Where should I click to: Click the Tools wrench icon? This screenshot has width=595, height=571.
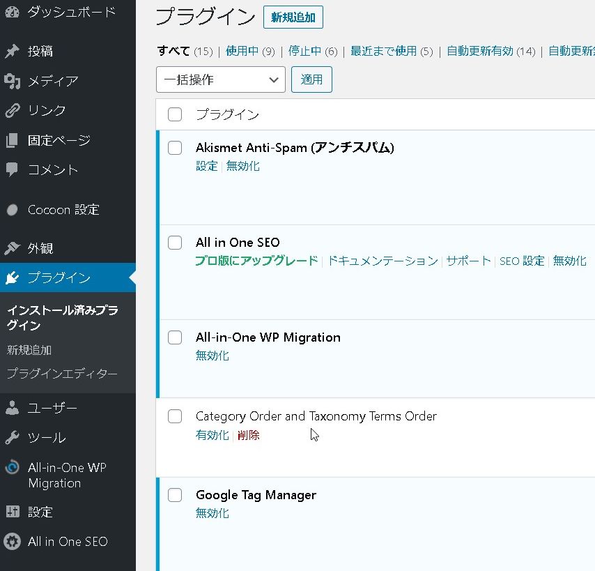coord(12,438)
